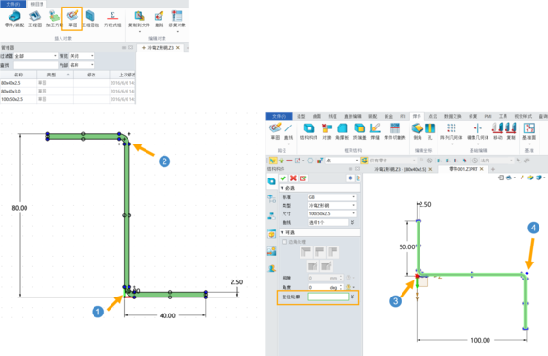This screenshot has width=548, height=356.
Task: Open the 文件 file menu in top-left window
Action: 13,4
